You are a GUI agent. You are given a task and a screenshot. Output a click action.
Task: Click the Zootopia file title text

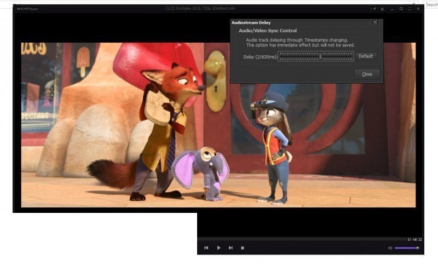[x=201, y=8]
